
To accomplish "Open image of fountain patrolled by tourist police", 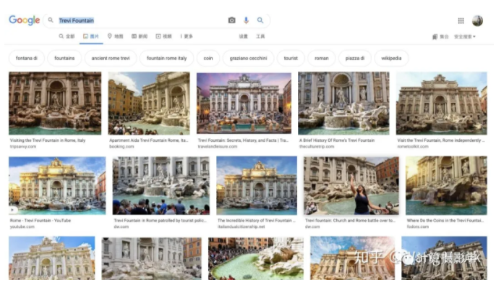I will (x=161, y=186).
